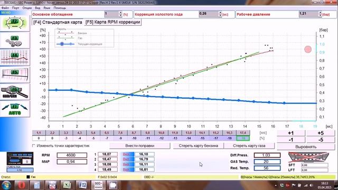The height and width of the screenshot is (190, 338).
Task: Open the F6 OBD/CAN diagnostics panel
Action: click(x=15, y=92)
